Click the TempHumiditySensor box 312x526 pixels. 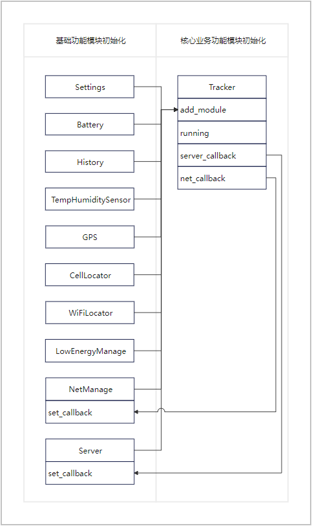click(x=90, y=199)
